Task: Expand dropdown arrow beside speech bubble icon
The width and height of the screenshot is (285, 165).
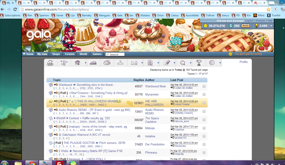Action: tap(190, 63)
